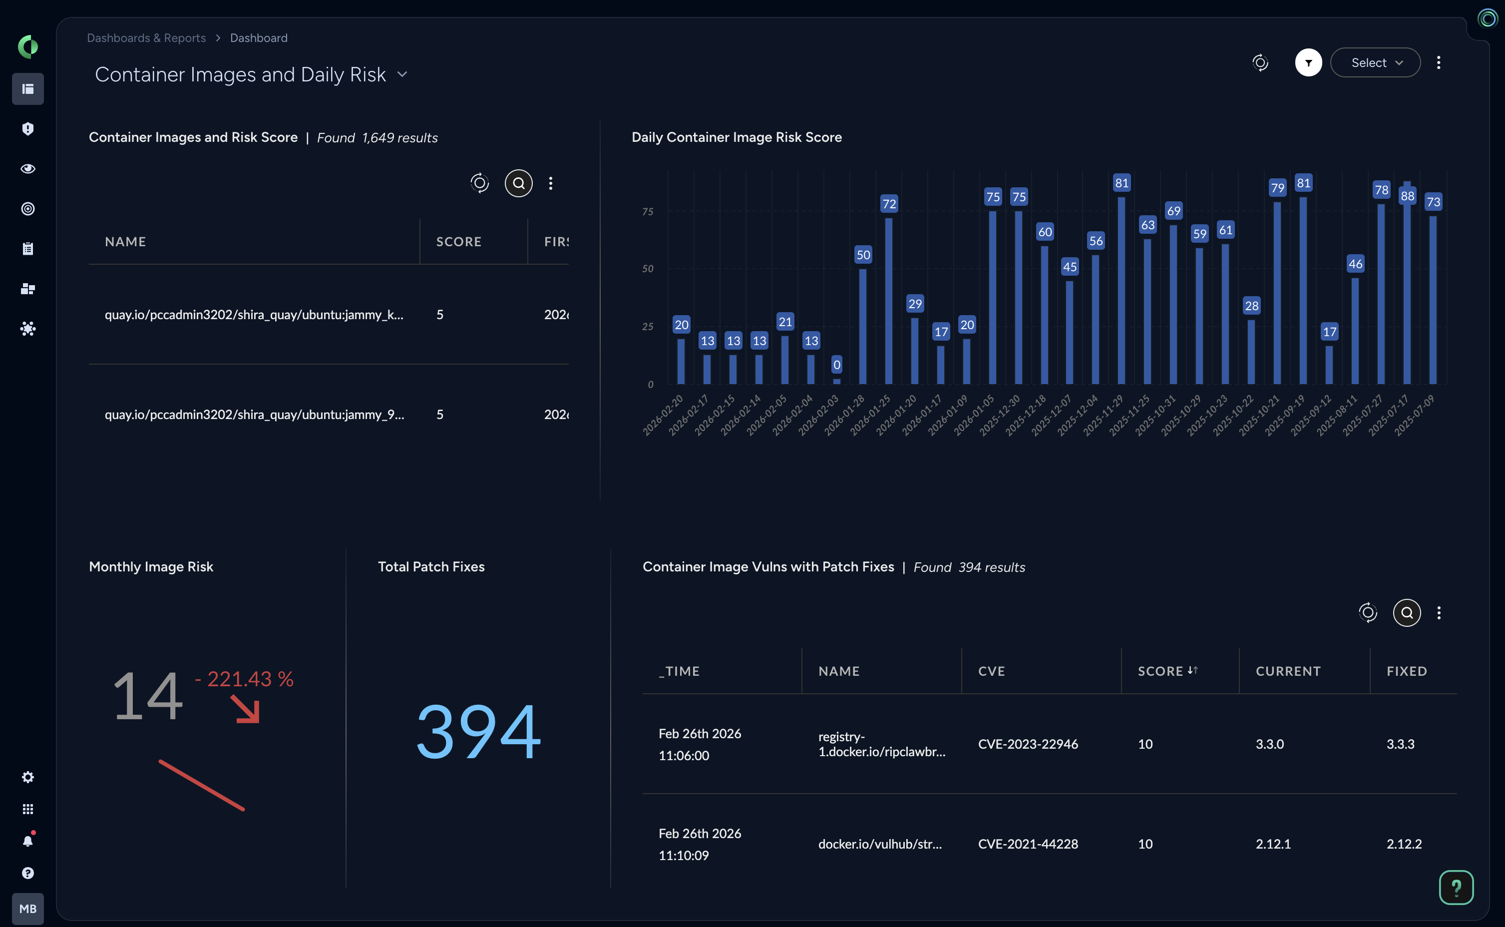The height and width of the screenshot is (927, 1505).
Task: Open the Select dropdown
Action: [1375, 62]
